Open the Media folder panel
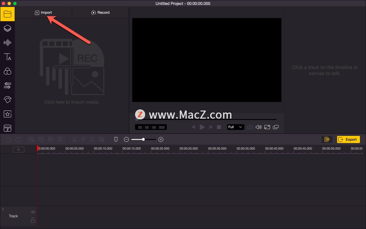 (x=7, y=14)
